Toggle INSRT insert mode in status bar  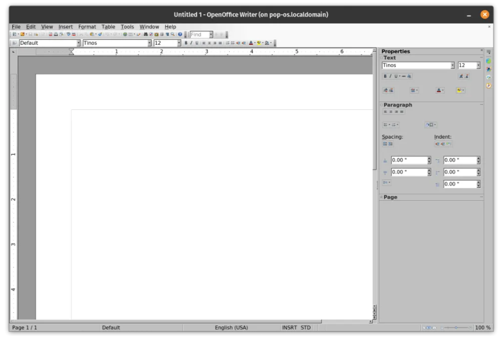289,328
